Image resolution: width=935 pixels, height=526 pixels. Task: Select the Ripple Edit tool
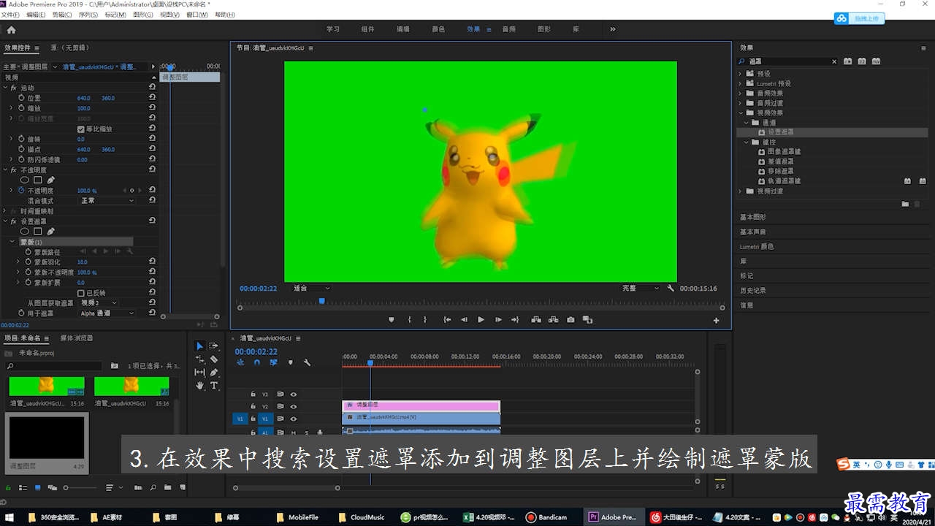[x=199, y=359]
